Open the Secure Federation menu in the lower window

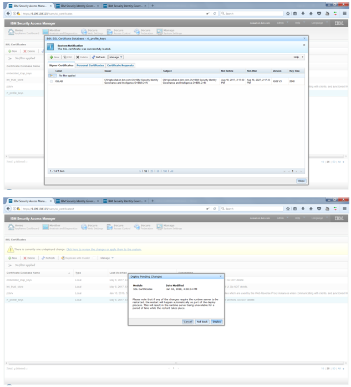click(x=144, y=227)
